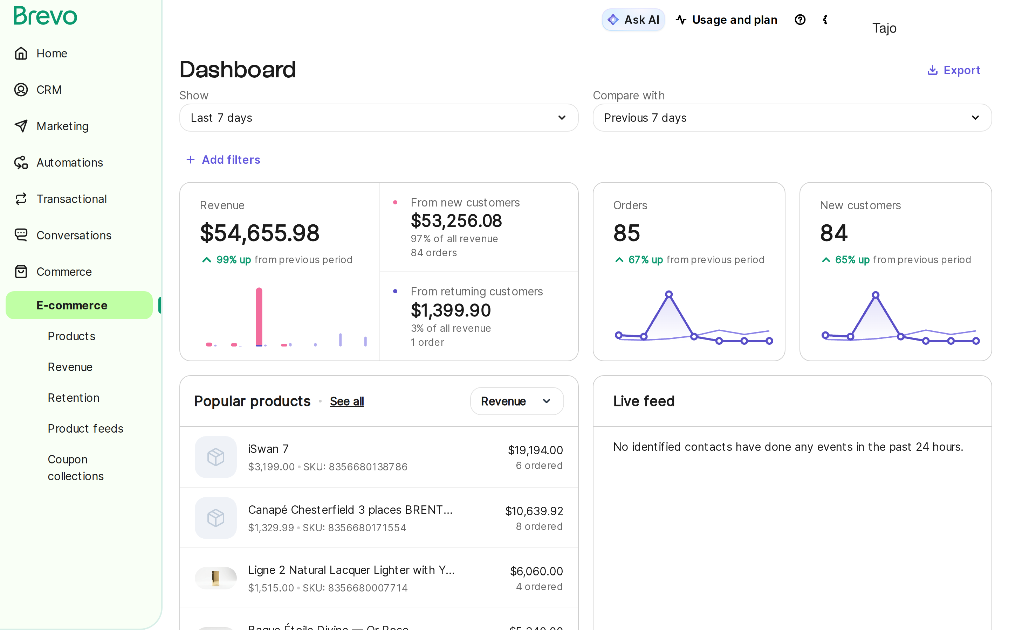Click the Home house icon
Screen dimensions: 1009x630
21,53
